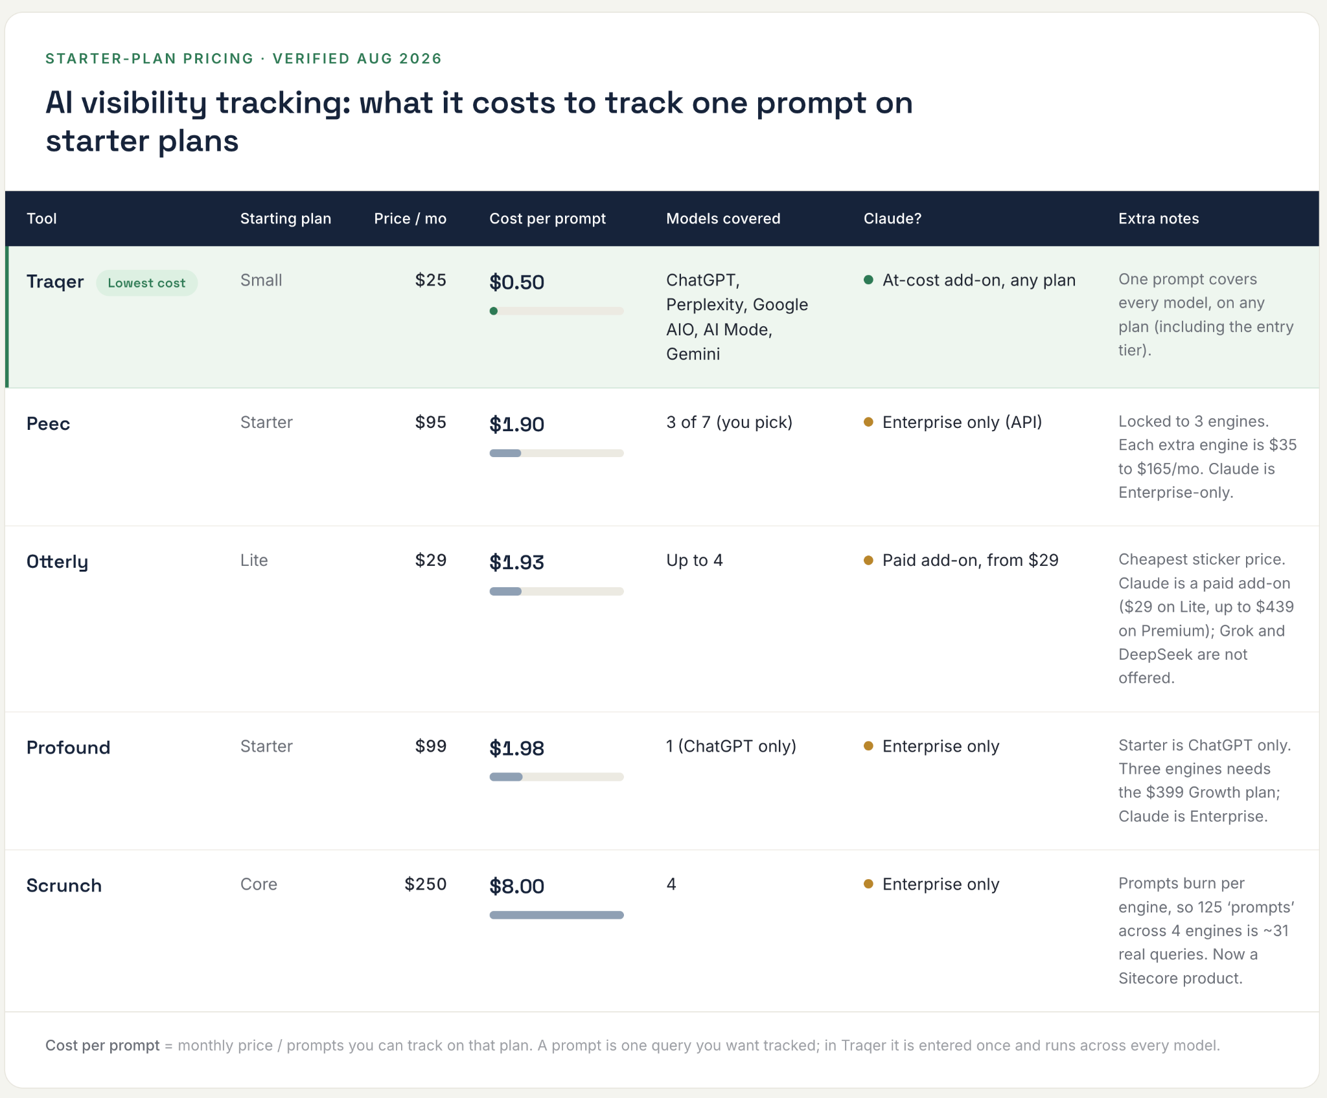Click the Peec $1.90 cost bar
The image size is (1327, 1098).
[557, 453]
